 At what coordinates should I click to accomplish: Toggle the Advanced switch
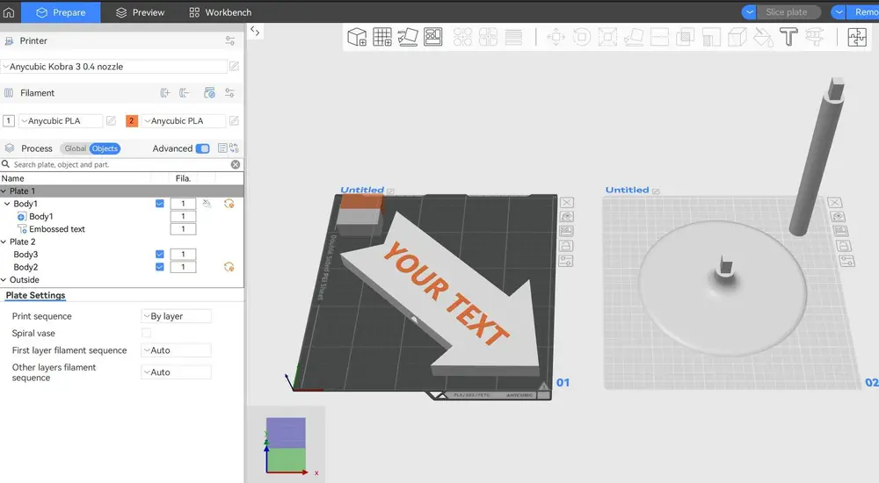point(203,148)
